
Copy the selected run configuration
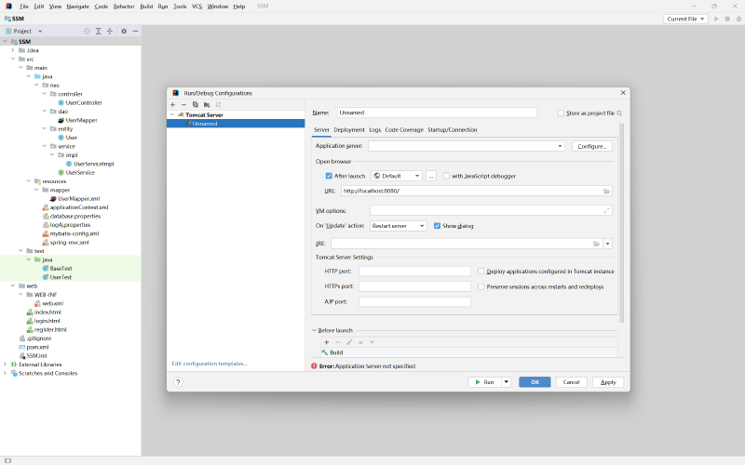click(x=196, y=104)
